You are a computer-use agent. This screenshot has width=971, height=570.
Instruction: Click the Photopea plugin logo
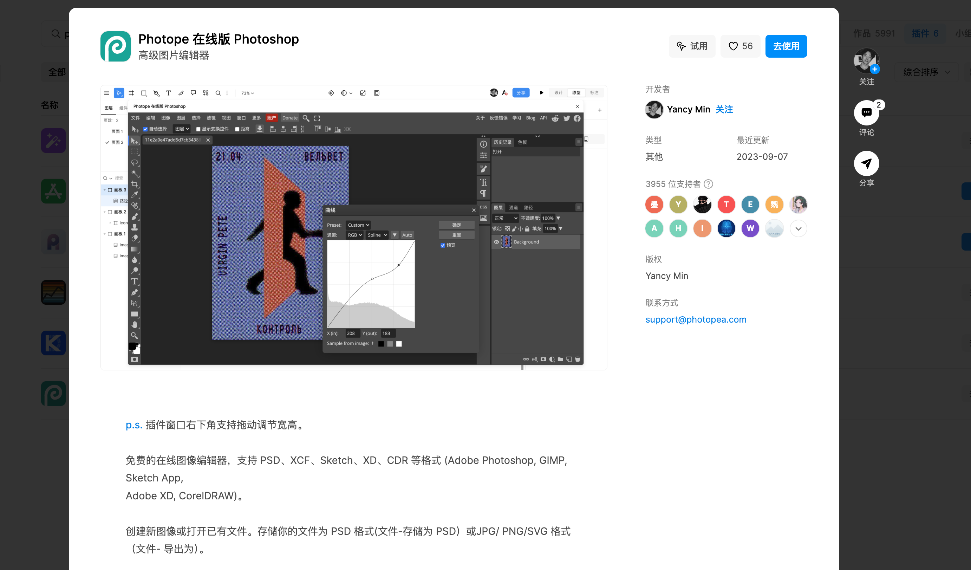pos(115,46)
